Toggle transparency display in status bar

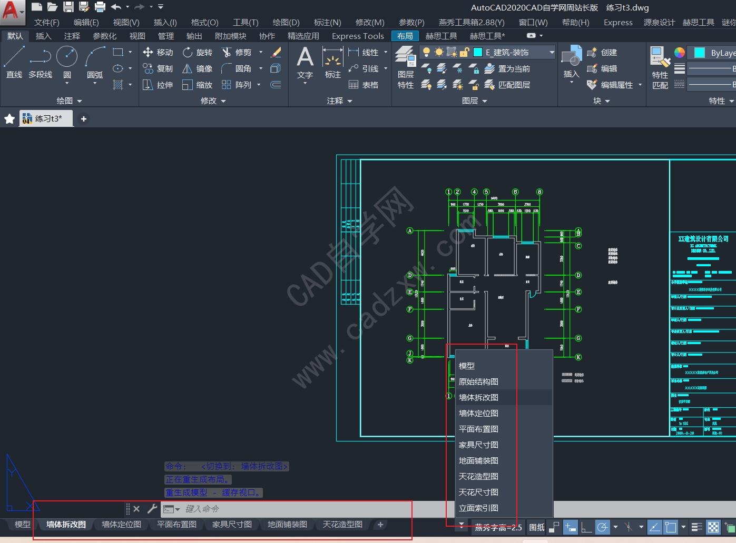(713, 527)
